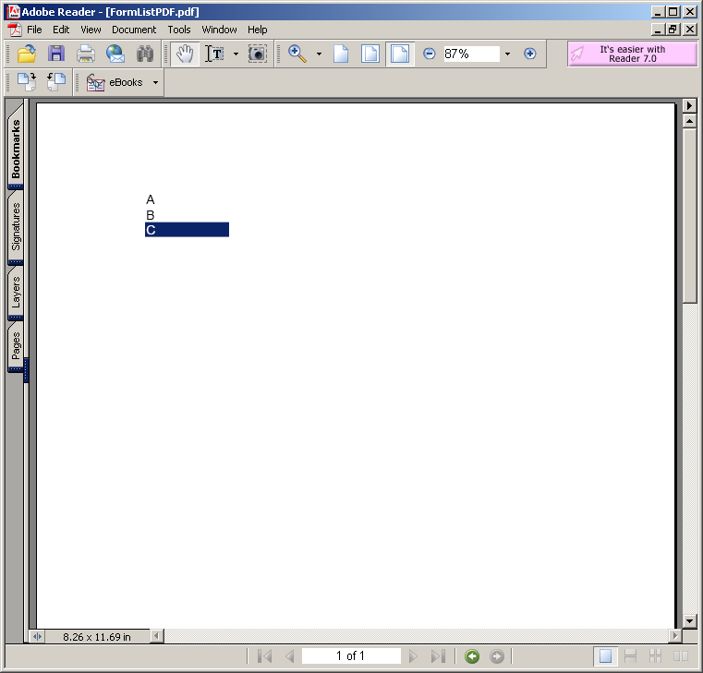The width and height of the screenshot is (703, 673).
Task: Click the vertical scrollbar down arrow
Action: pyautogui.click(x=689, y=620)
